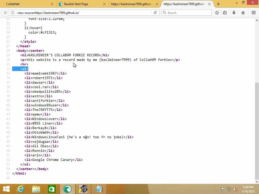Screen dimensions: 259x194
Task: Open the fifth taskbar app icon
Action: point(83,189)
